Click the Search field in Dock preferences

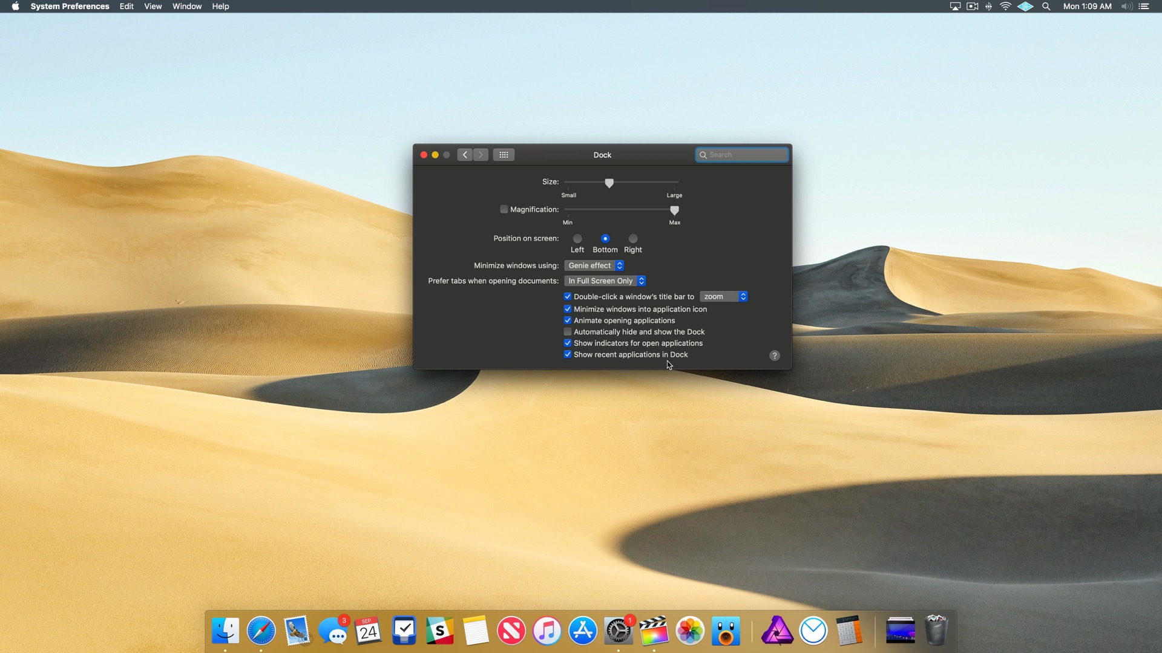741,154
